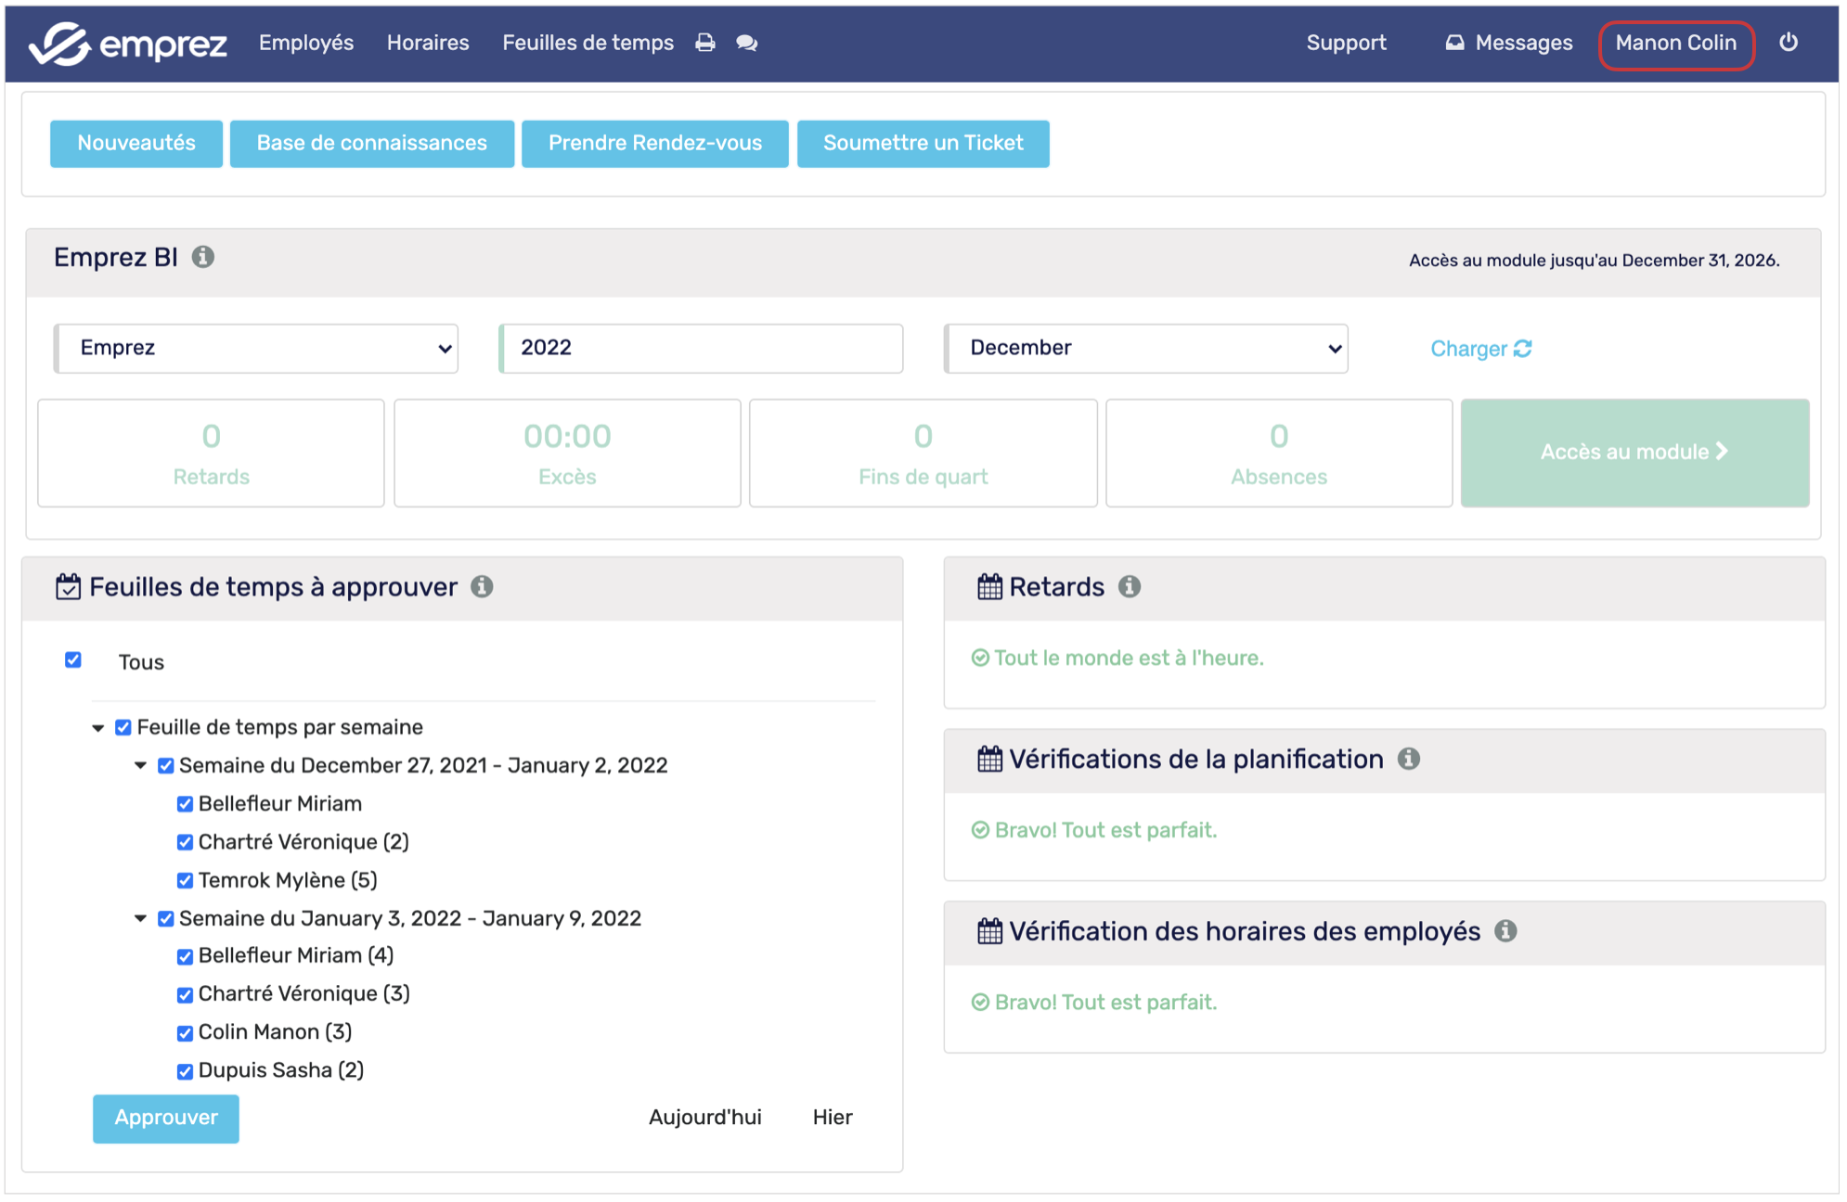Toggle Dupuis Sasha (2) checkbox
This screenshot has height=1202, width=1847.
(185, 1071)
